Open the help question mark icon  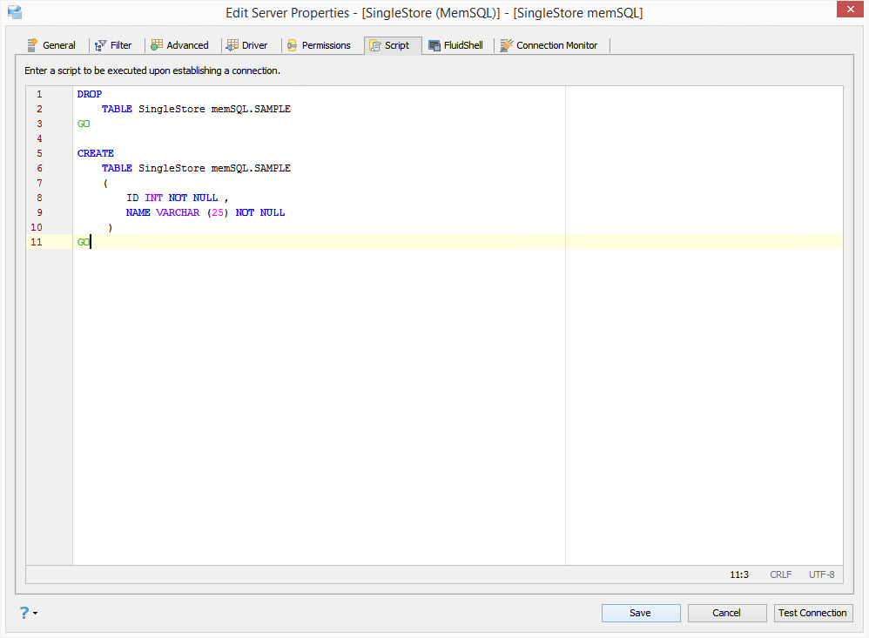tap(24, 612)
